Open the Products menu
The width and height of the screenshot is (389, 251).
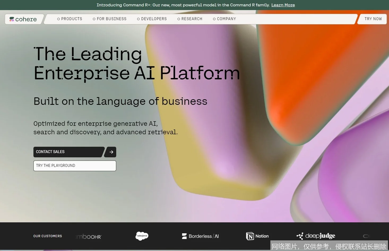coord(70,19)
